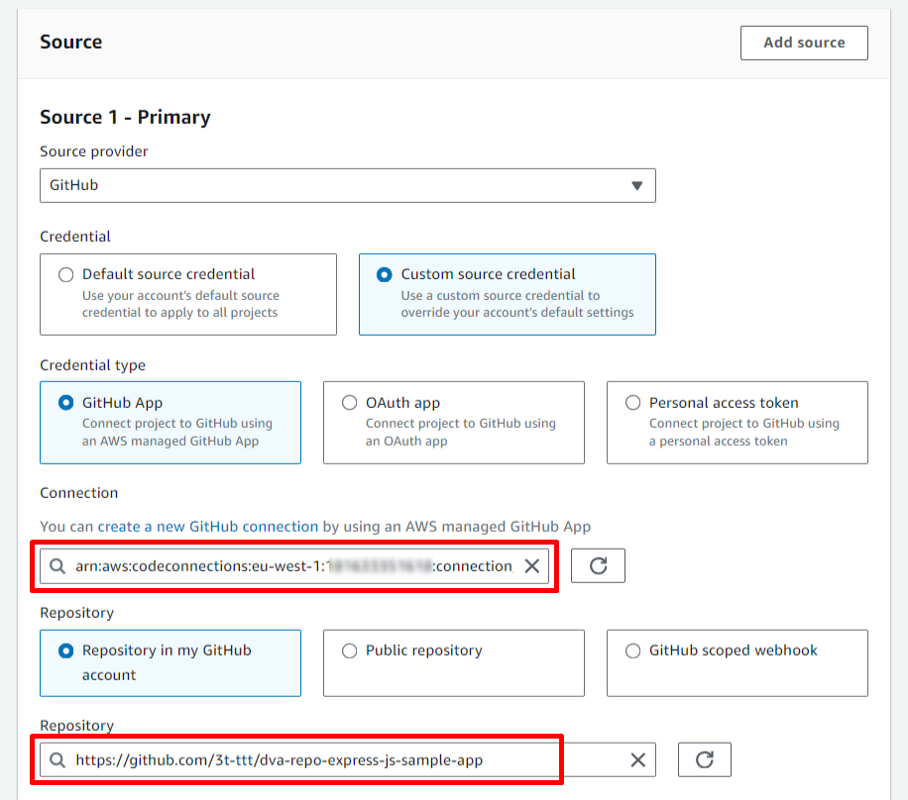Click the search icon in the Repository field
Viewport: 908px width, 800px height.
click(57, 759)
